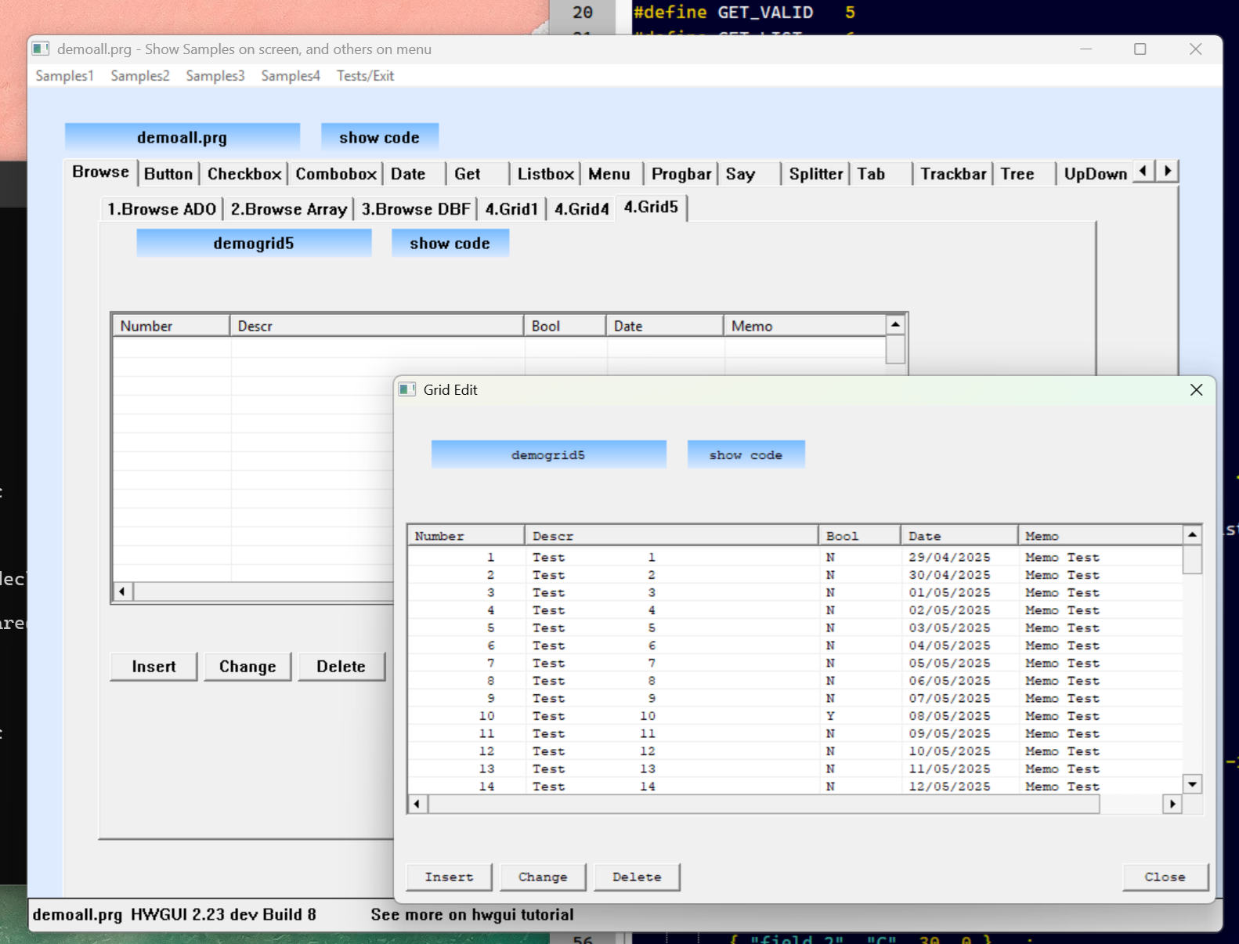Switch to the Trackbar tab
This screenshot has height=944, width=1239.
point(952,174)
